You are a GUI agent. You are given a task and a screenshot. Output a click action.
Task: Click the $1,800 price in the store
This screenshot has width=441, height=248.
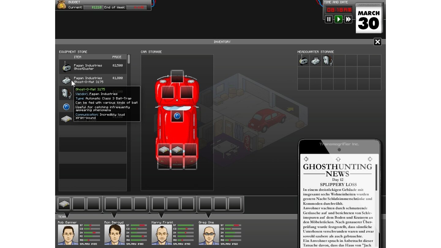click(x=118, y=78)
